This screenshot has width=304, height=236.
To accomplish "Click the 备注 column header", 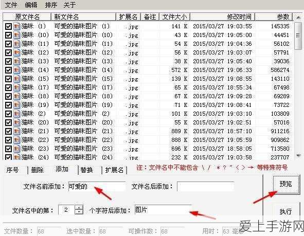I will (150, 17).
